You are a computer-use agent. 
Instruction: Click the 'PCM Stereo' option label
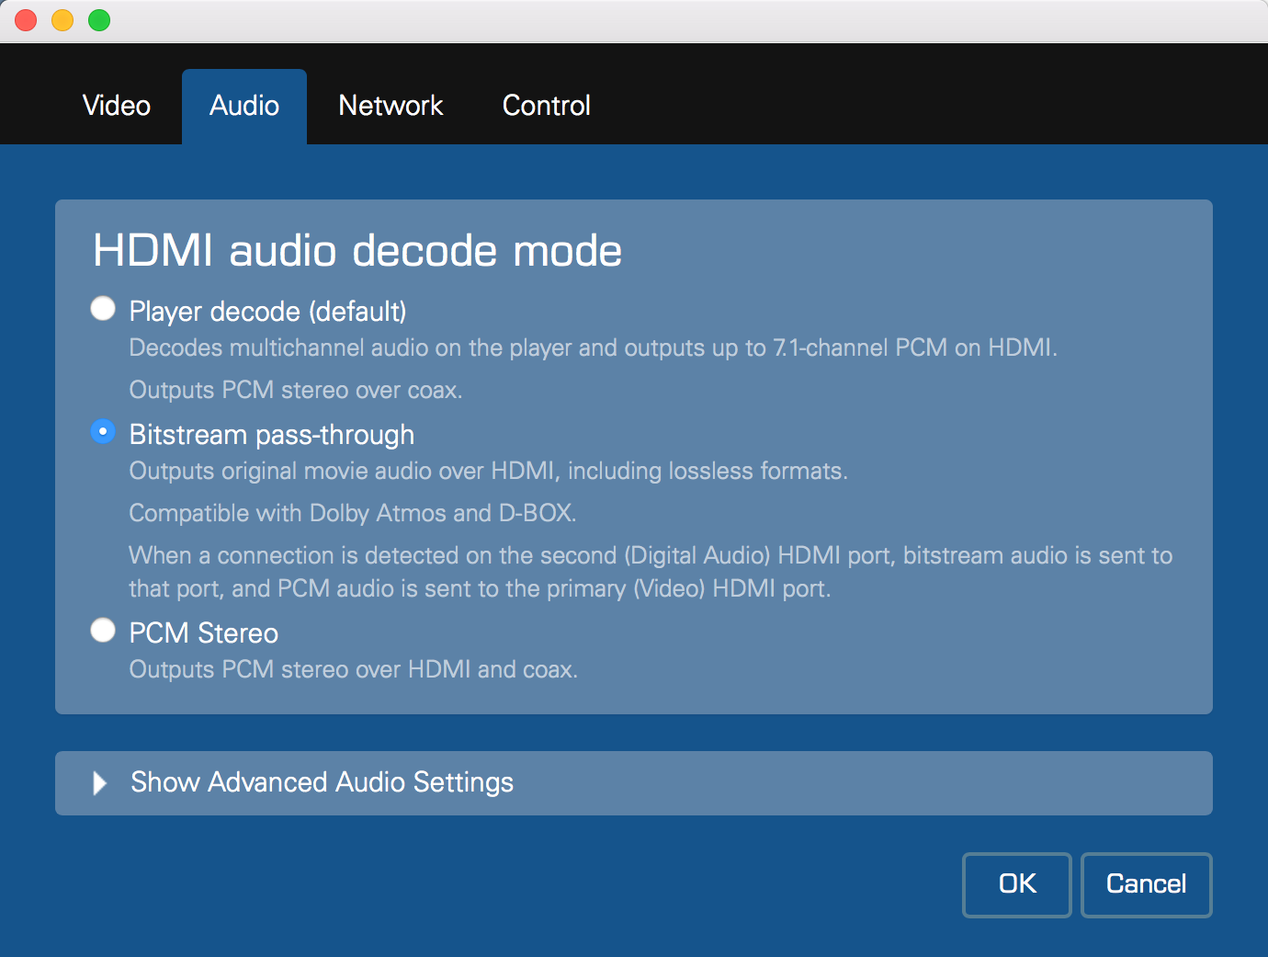(x=204, y=633)
